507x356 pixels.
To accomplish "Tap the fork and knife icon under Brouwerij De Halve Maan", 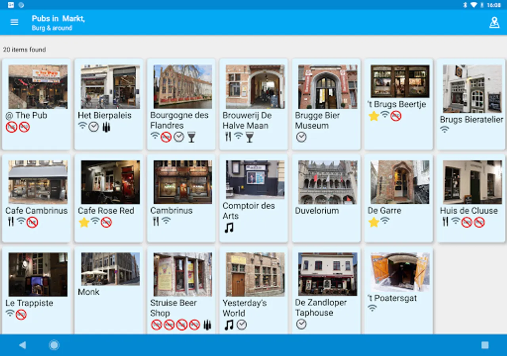I will [x=228, y=137].
